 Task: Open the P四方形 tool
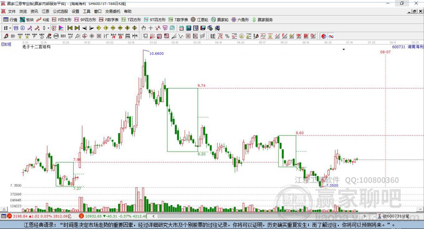point(62,20)
